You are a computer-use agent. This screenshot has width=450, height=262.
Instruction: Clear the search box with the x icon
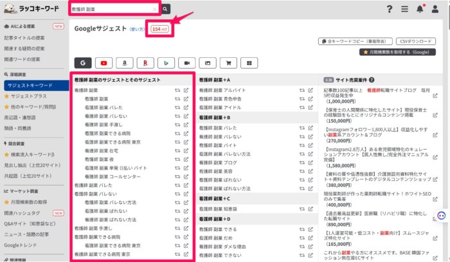tap(155, 9)
